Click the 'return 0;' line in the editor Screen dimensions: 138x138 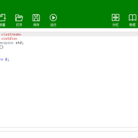5,59
